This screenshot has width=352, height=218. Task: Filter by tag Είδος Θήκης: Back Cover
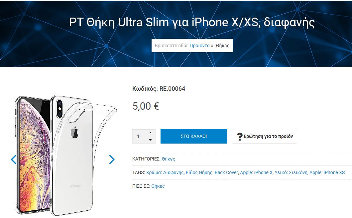pos(212,172)
